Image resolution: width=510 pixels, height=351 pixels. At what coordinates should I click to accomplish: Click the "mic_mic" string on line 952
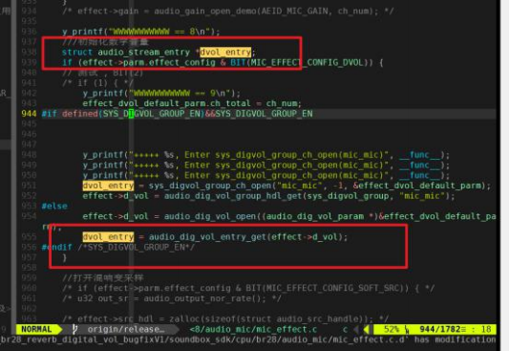click(x=422, y=196)
